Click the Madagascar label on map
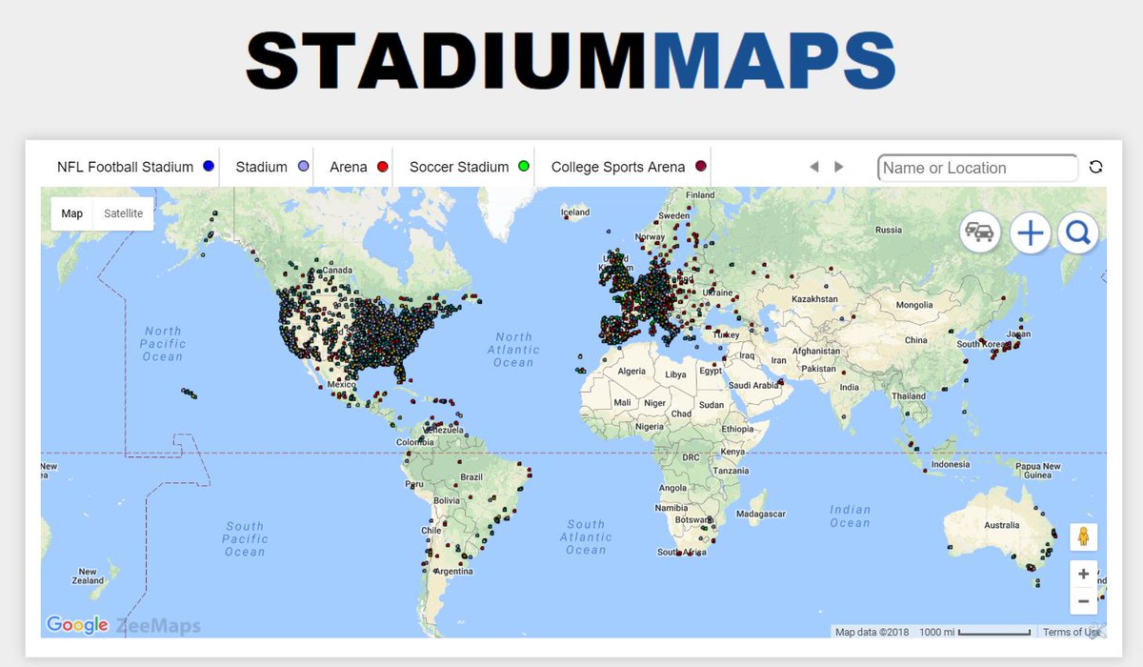 [759, 514]
